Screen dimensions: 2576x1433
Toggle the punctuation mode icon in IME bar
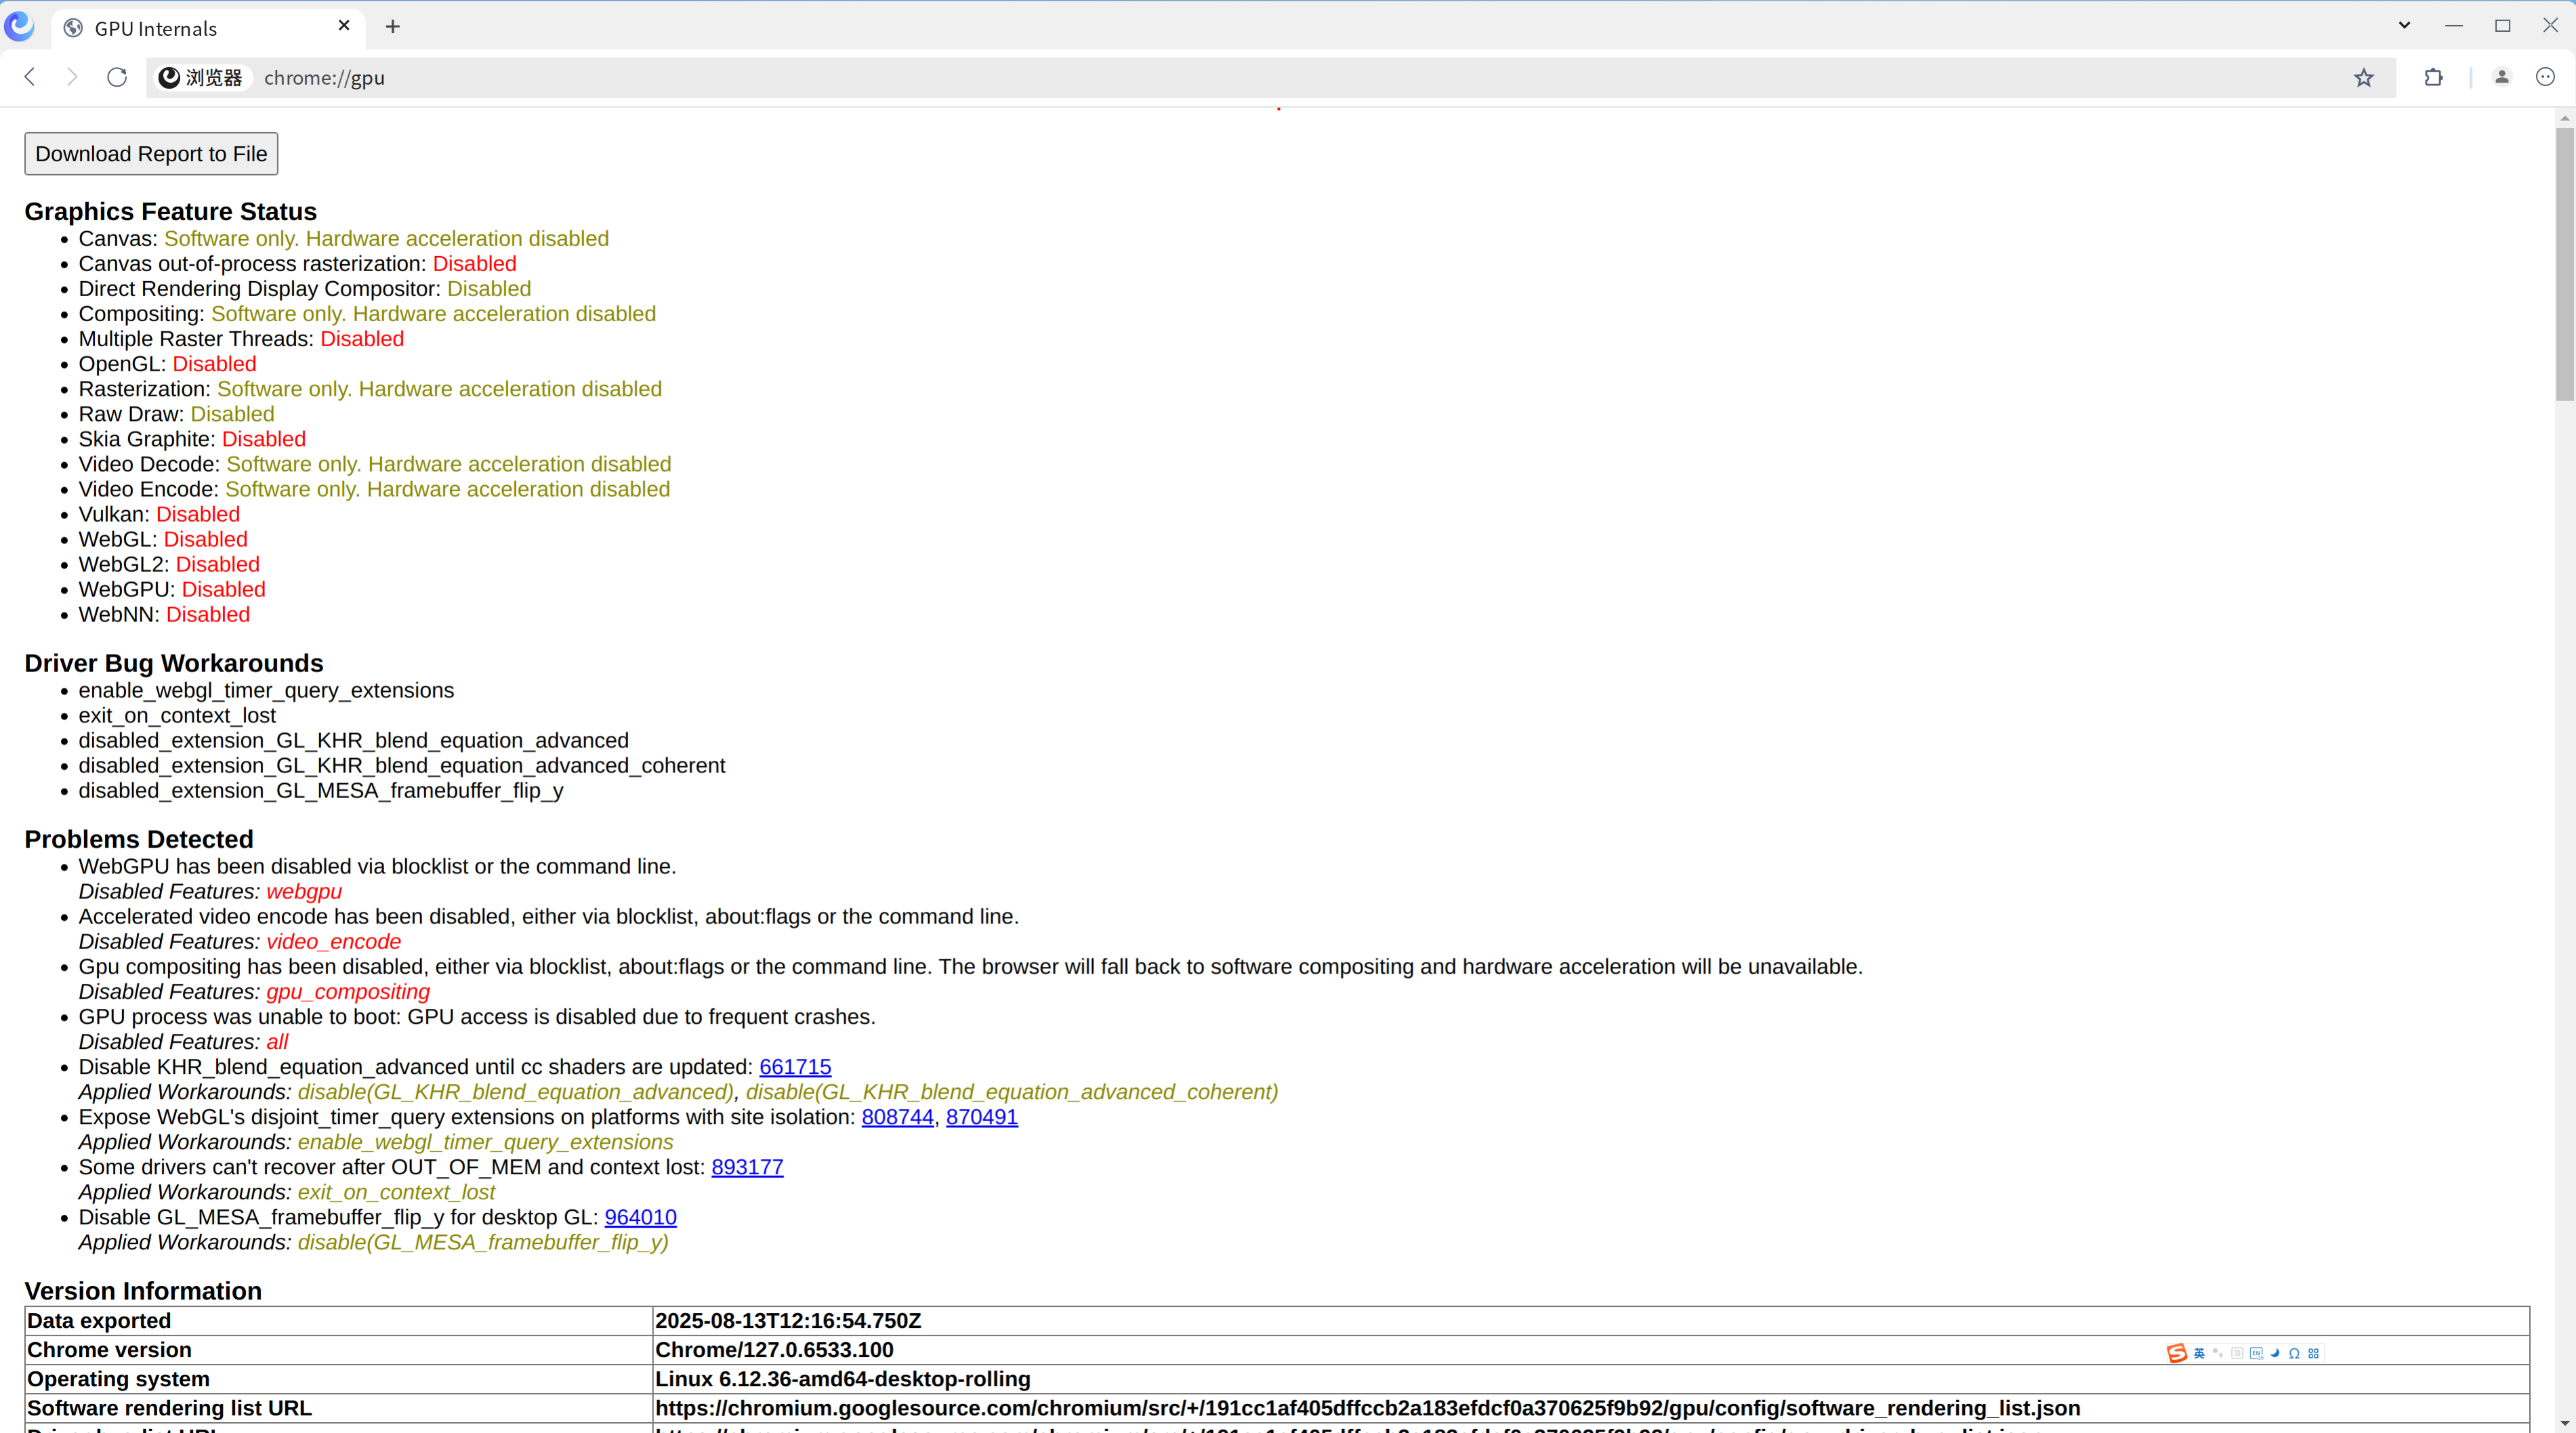coord(2218,1353)
